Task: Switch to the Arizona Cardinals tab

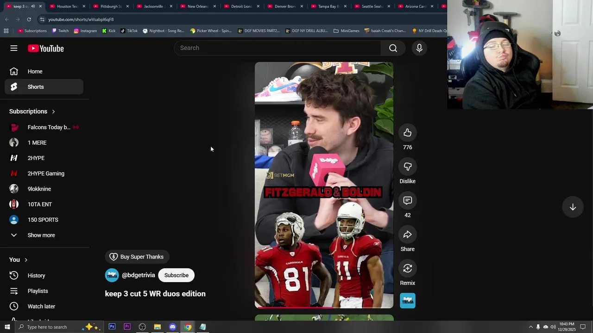Action: click(x=416, y=6)
